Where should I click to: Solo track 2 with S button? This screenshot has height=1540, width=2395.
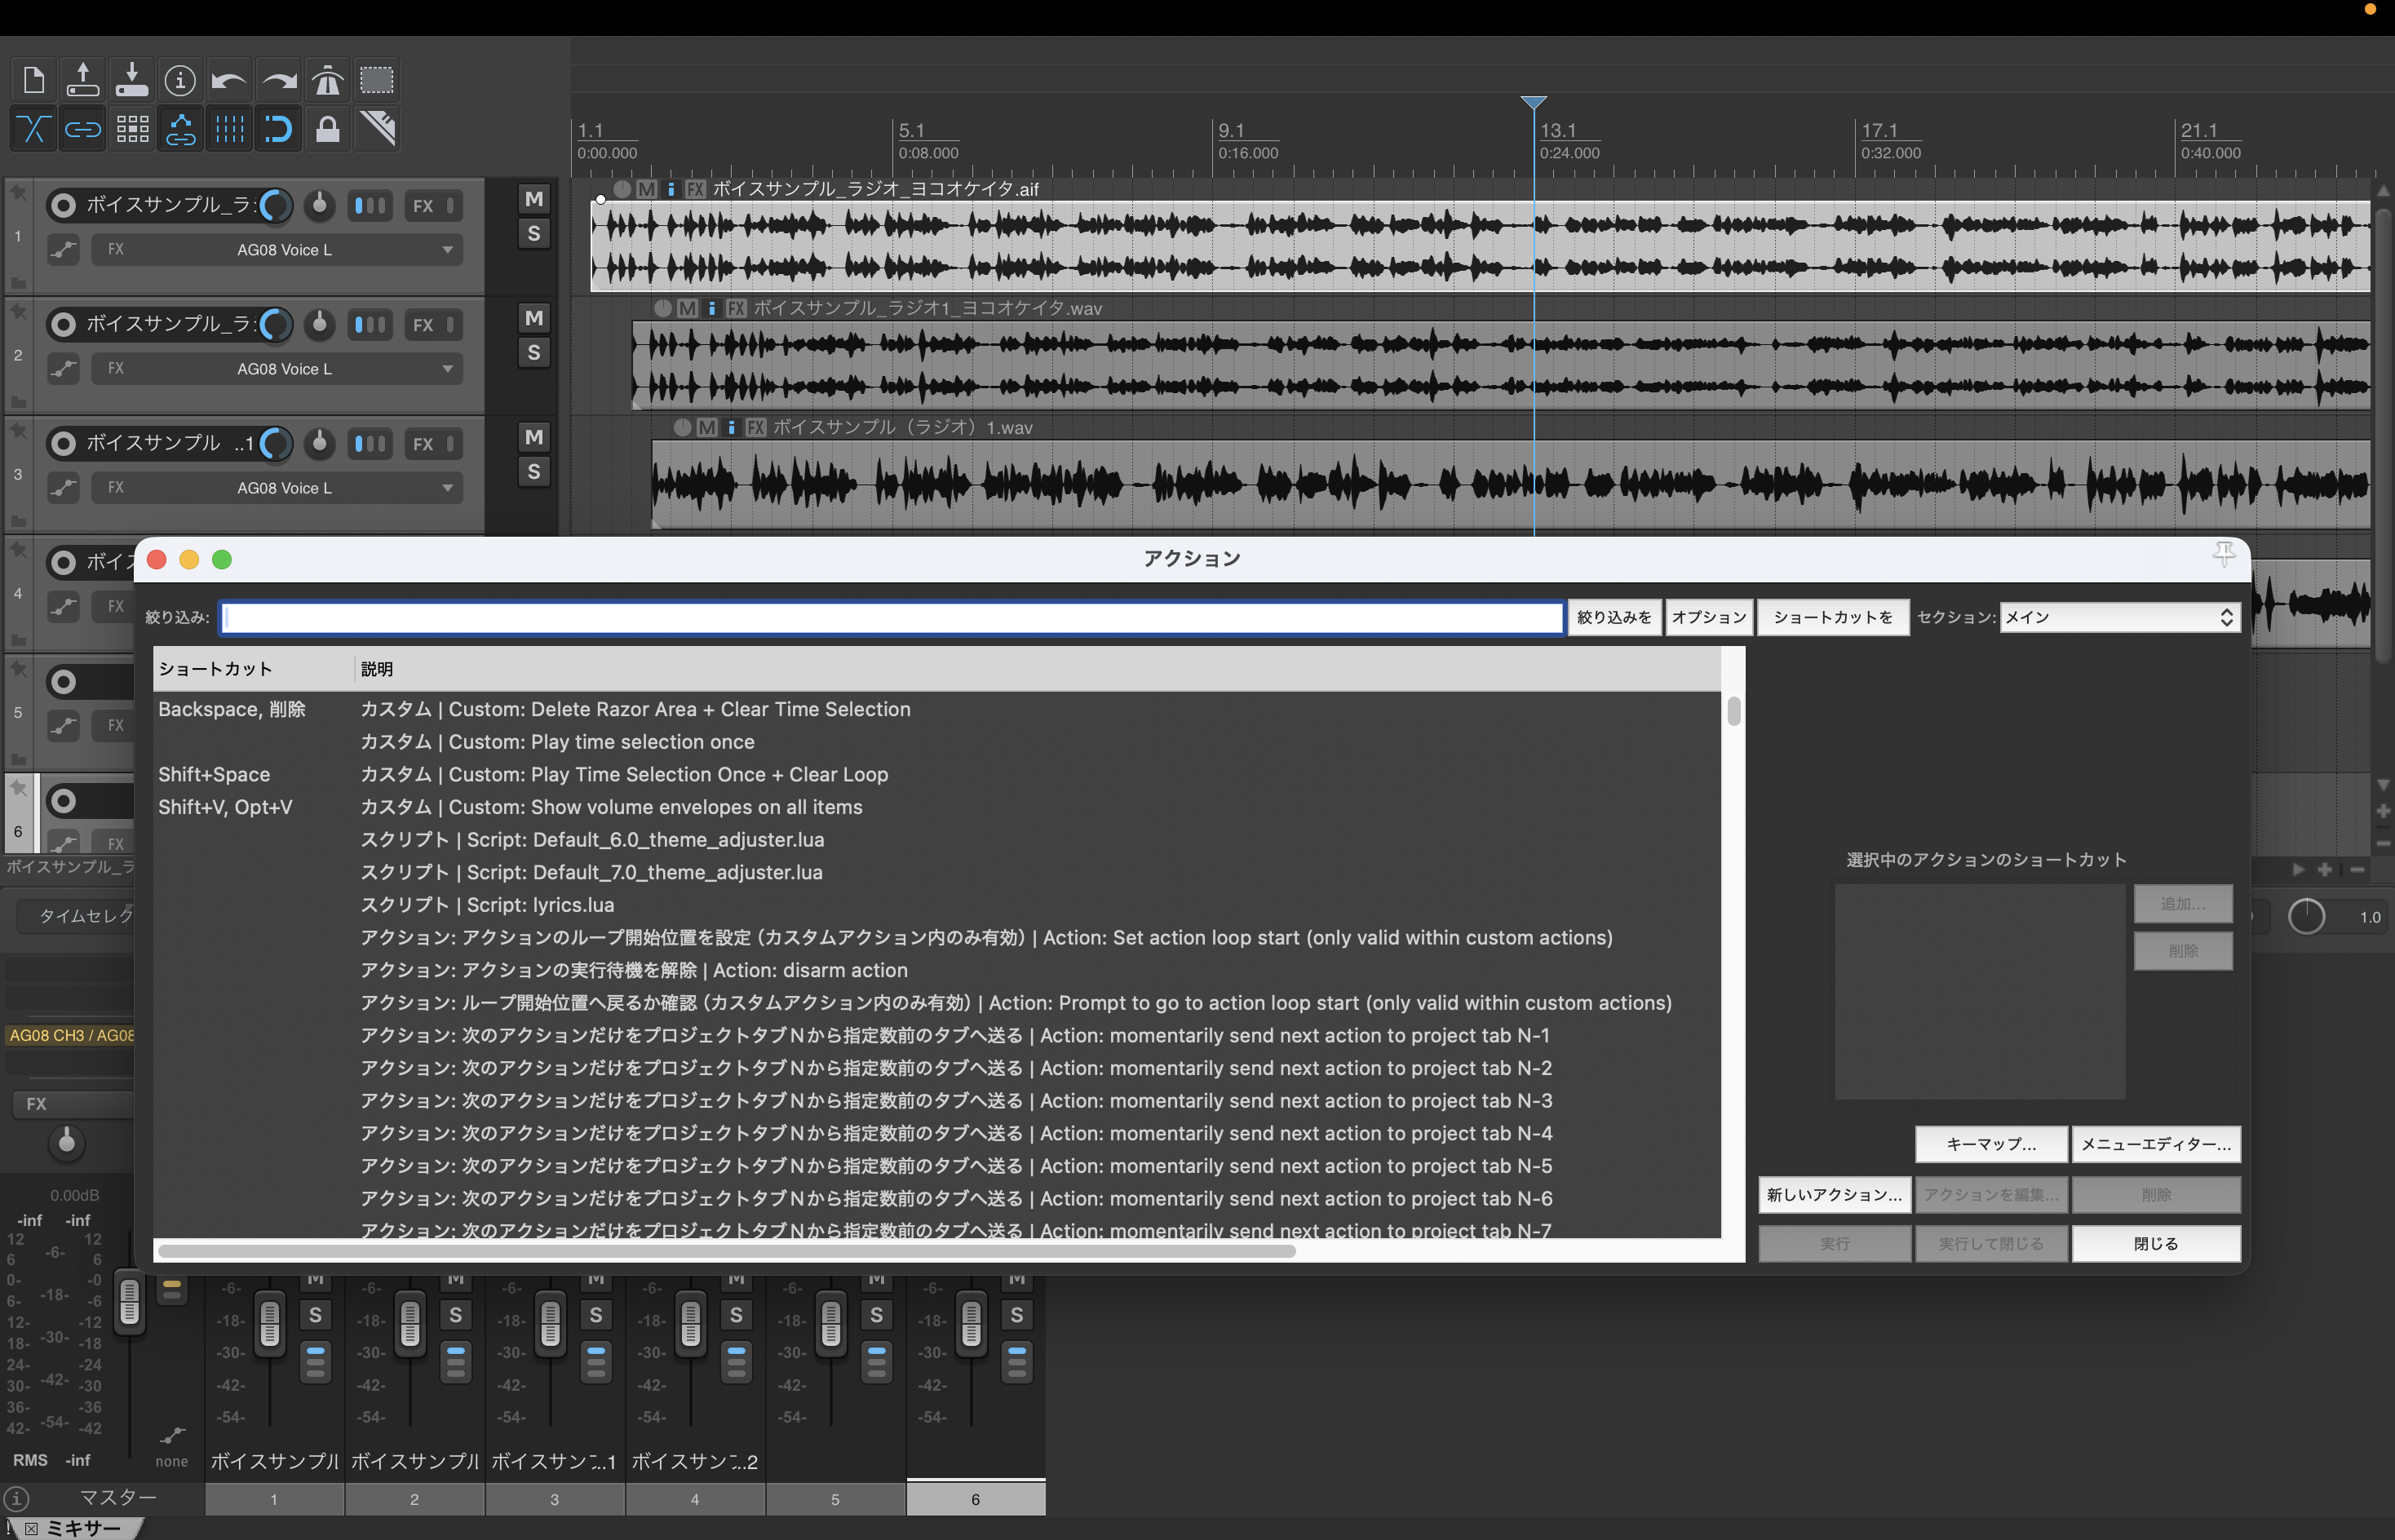click(534, 353)
